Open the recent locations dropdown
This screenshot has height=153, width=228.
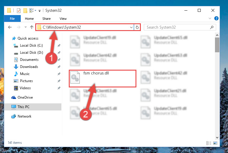pyautogui.click(x=25, y=27)
